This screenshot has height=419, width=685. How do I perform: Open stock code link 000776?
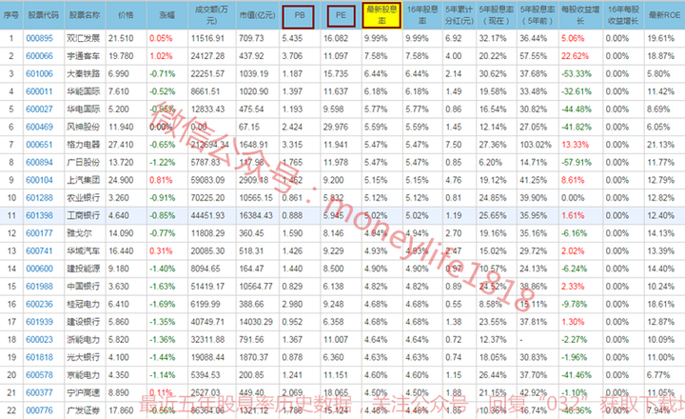(x=39, y=410)
